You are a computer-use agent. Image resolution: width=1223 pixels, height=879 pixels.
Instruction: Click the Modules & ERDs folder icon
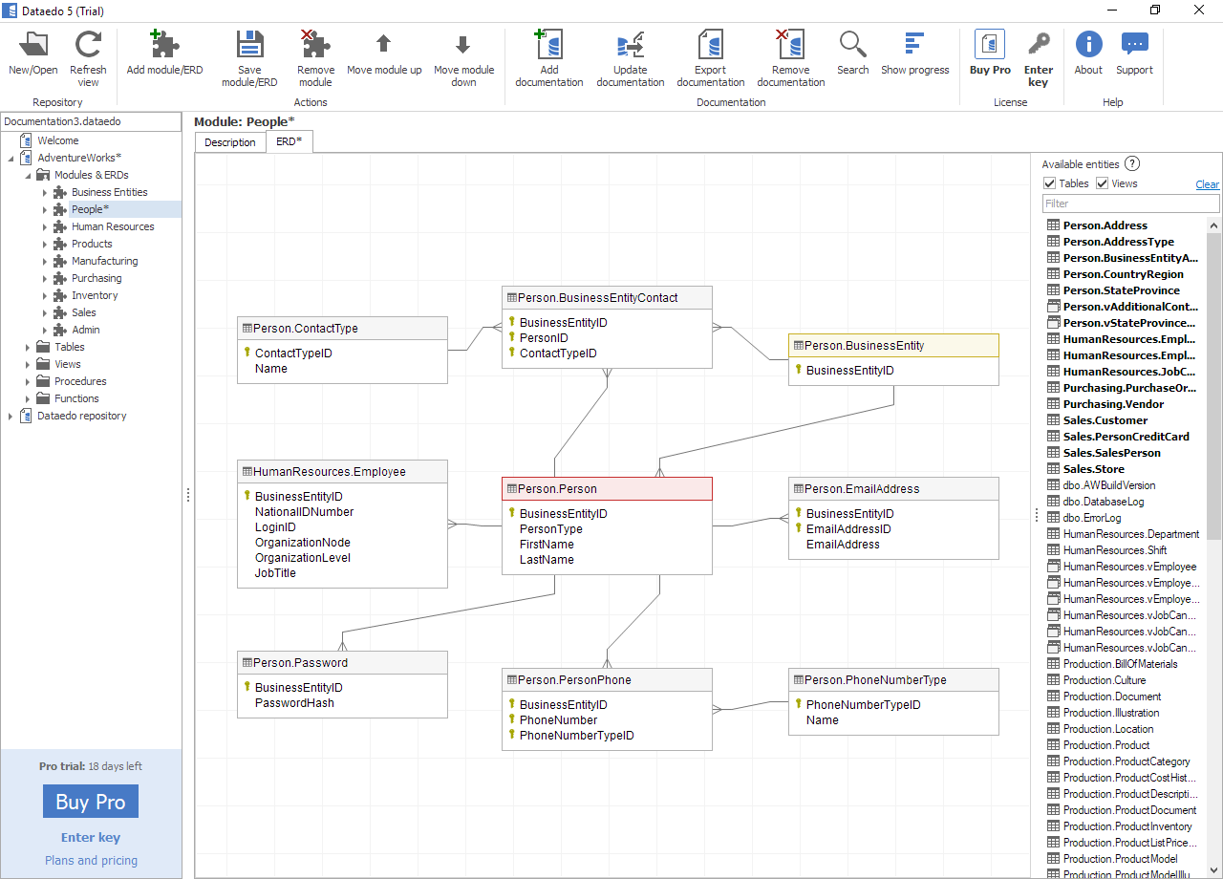[43, 175]
